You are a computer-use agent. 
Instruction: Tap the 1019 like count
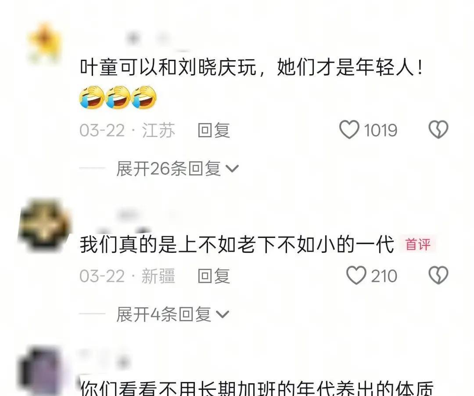pyautogui.click(x=380, y=130)
